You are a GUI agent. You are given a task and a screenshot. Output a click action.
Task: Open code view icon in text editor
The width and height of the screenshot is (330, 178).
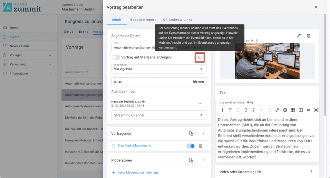coord(308,110)
